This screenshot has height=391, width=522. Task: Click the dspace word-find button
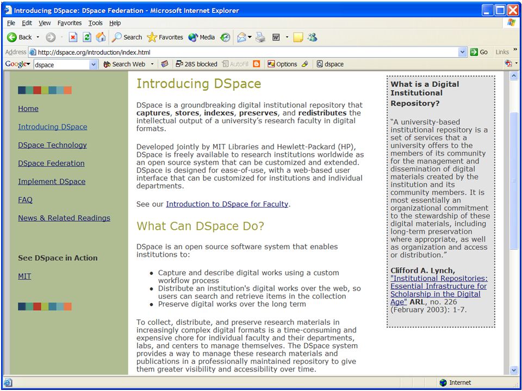click(x=330, y=64)
